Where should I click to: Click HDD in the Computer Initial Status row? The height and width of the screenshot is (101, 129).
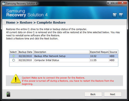click(x=112, y=60)
